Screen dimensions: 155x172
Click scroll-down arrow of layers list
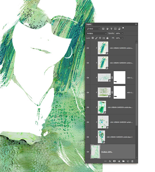coord(137,157)
